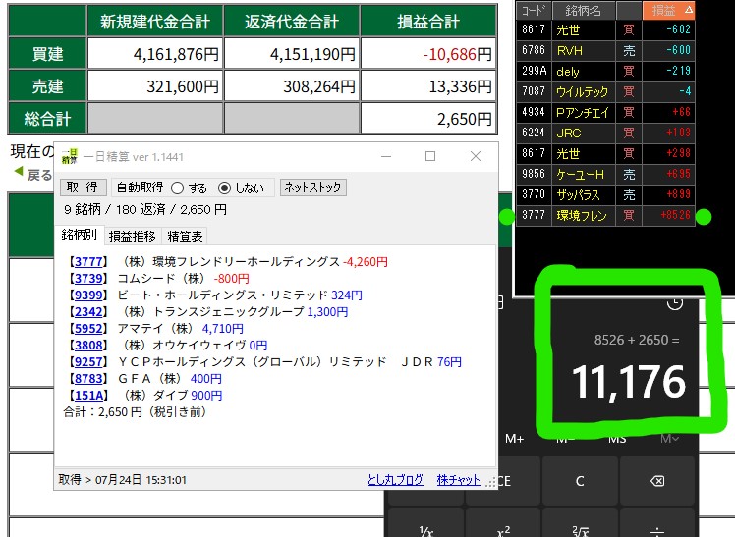Open stock code link 151A

(88, 396)
